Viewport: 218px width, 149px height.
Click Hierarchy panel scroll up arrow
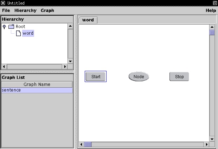click(70, 26)
